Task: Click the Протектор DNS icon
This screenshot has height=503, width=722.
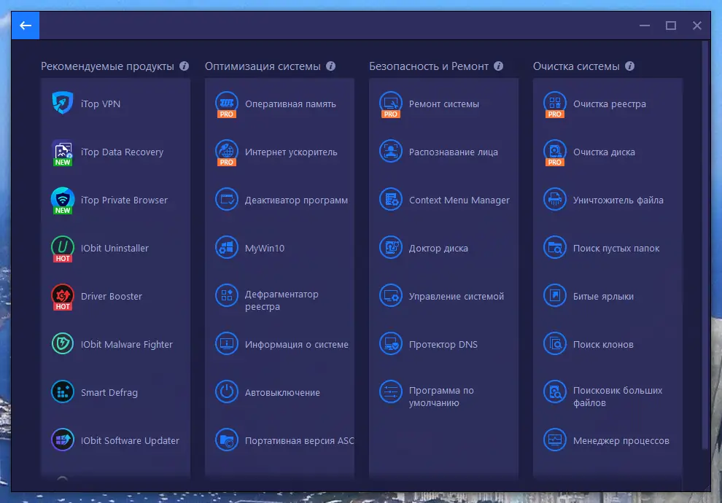Action: coord(390,344)
